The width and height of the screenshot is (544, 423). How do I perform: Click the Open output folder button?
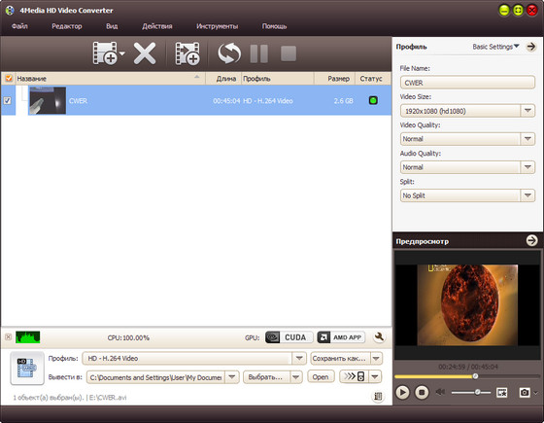coord(321,377)
